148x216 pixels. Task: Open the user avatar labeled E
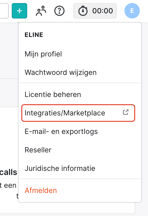tap(132, 11)
